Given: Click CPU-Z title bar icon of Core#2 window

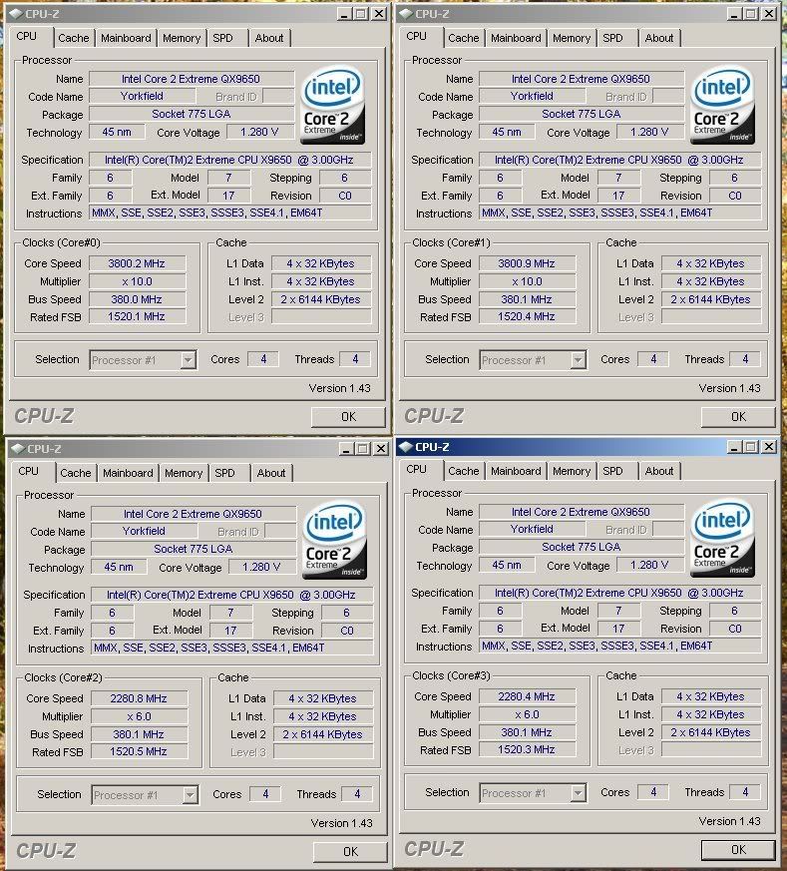Looking at the screenshot, I should click(18, 449).
